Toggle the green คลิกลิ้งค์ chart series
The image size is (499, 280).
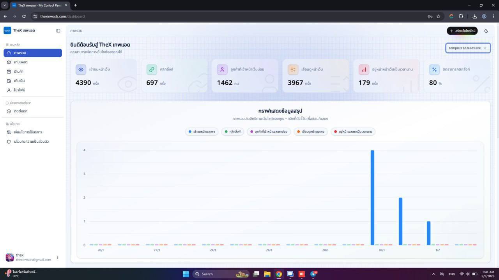[233, 132]
